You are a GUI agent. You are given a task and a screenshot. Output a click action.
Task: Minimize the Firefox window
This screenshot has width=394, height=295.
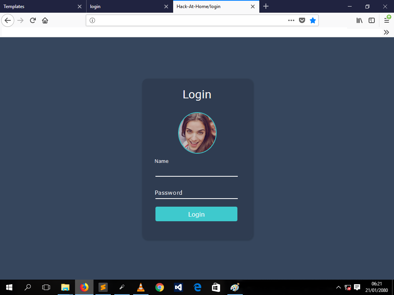tap(350, 7)
